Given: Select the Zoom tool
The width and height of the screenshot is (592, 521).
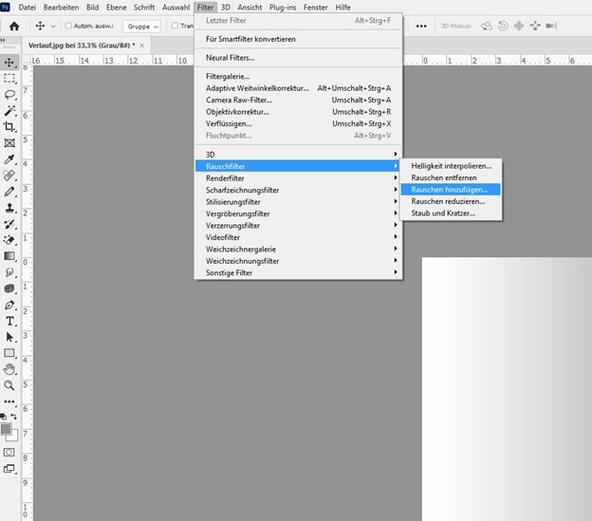Looking at the screenshot, I should tap(9, 385).
